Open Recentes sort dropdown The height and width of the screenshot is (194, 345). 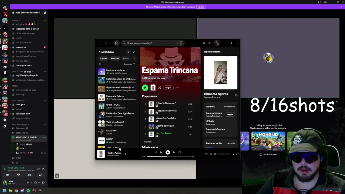130,64
